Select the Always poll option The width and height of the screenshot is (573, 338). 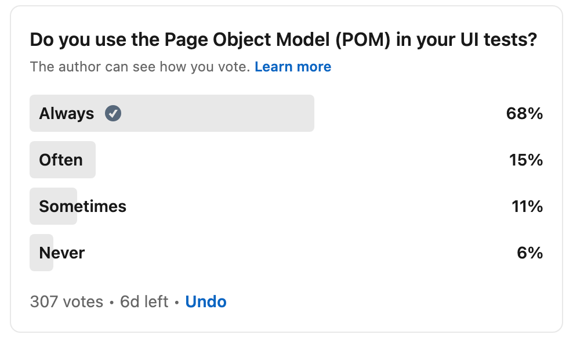point(66,113)
